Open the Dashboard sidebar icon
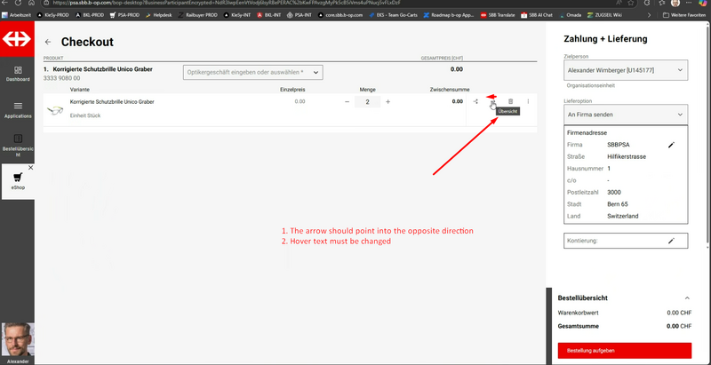The width and height of the screenshot is (711, 365). click(x=17, y=74)
